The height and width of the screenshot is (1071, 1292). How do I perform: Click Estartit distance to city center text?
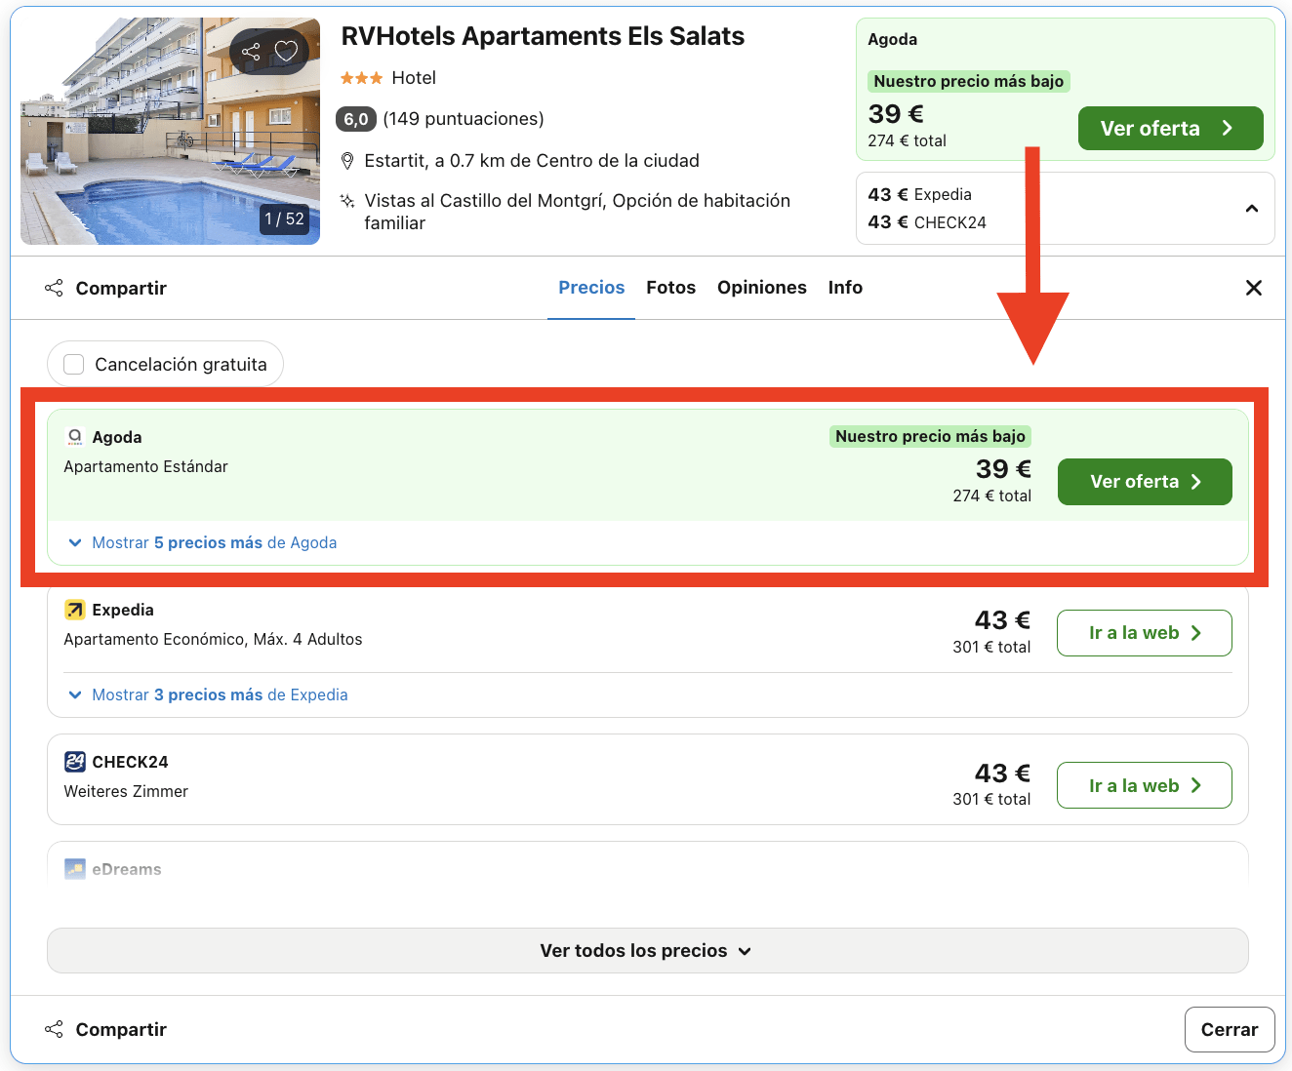(x=532, y=161)
